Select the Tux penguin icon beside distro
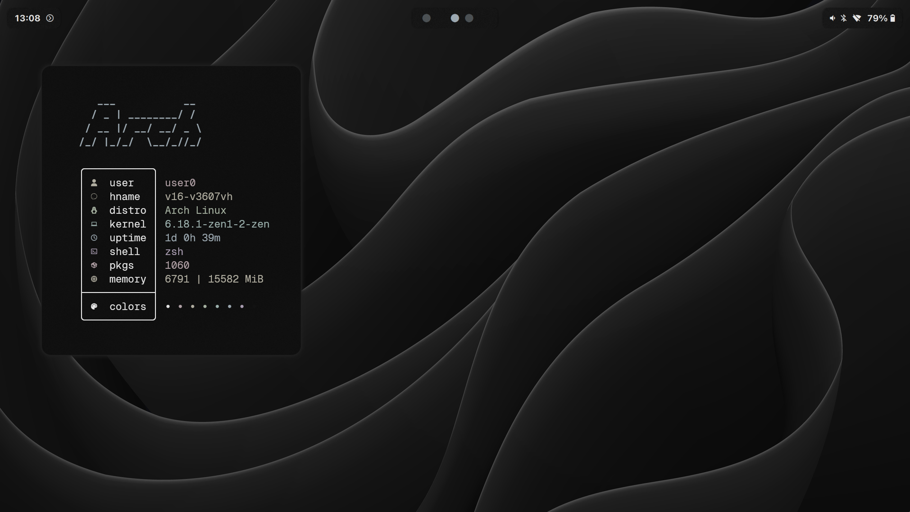The image size is (910, 512). tap(94, 210)
